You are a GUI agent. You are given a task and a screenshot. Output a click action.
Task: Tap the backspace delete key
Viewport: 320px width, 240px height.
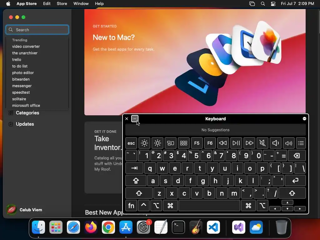[x=297, y=156]
